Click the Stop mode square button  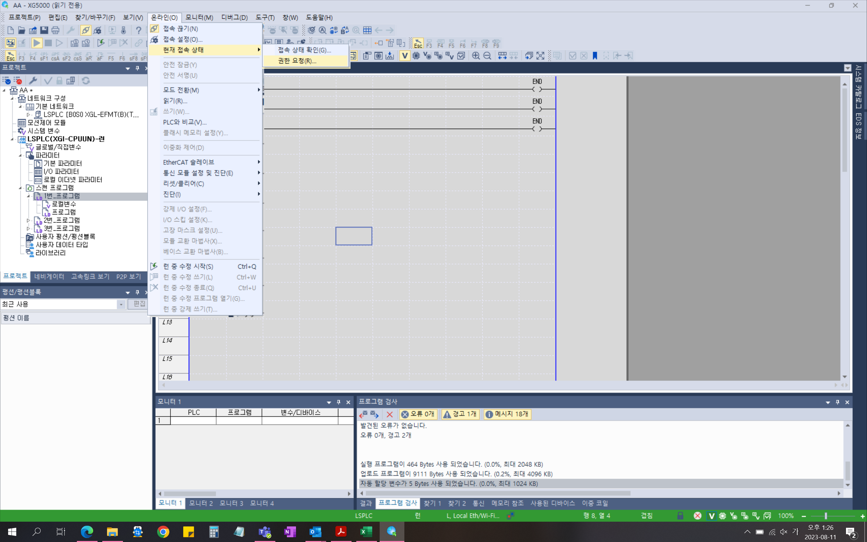point(48,43)
